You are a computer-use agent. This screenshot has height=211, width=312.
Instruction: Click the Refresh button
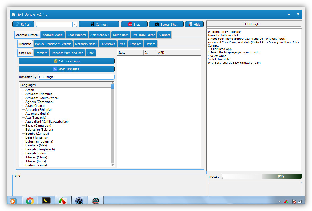(23, 24)
